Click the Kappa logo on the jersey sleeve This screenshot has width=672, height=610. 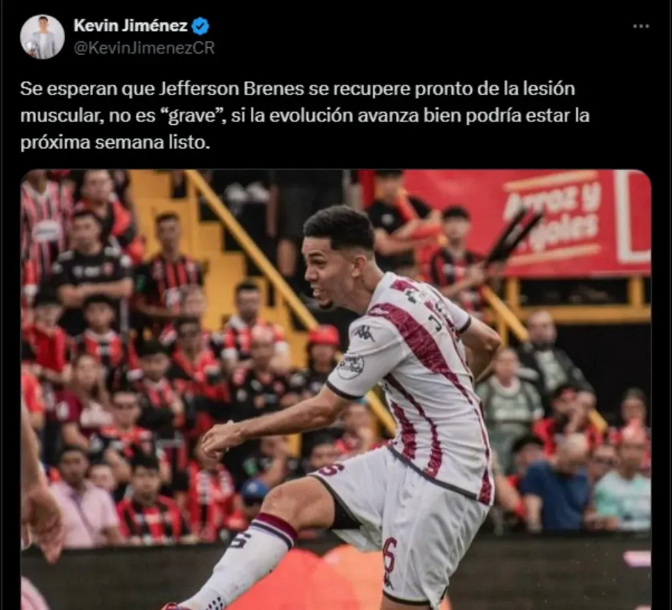coord(364,333)
